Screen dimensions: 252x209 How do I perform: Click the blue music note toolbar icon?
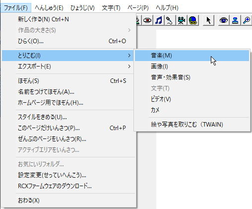(x=159, y=20)
